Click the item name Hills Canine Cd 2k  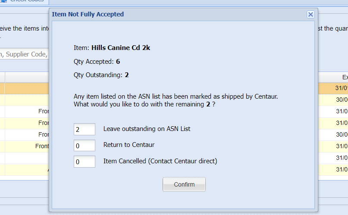coord(121,48)
